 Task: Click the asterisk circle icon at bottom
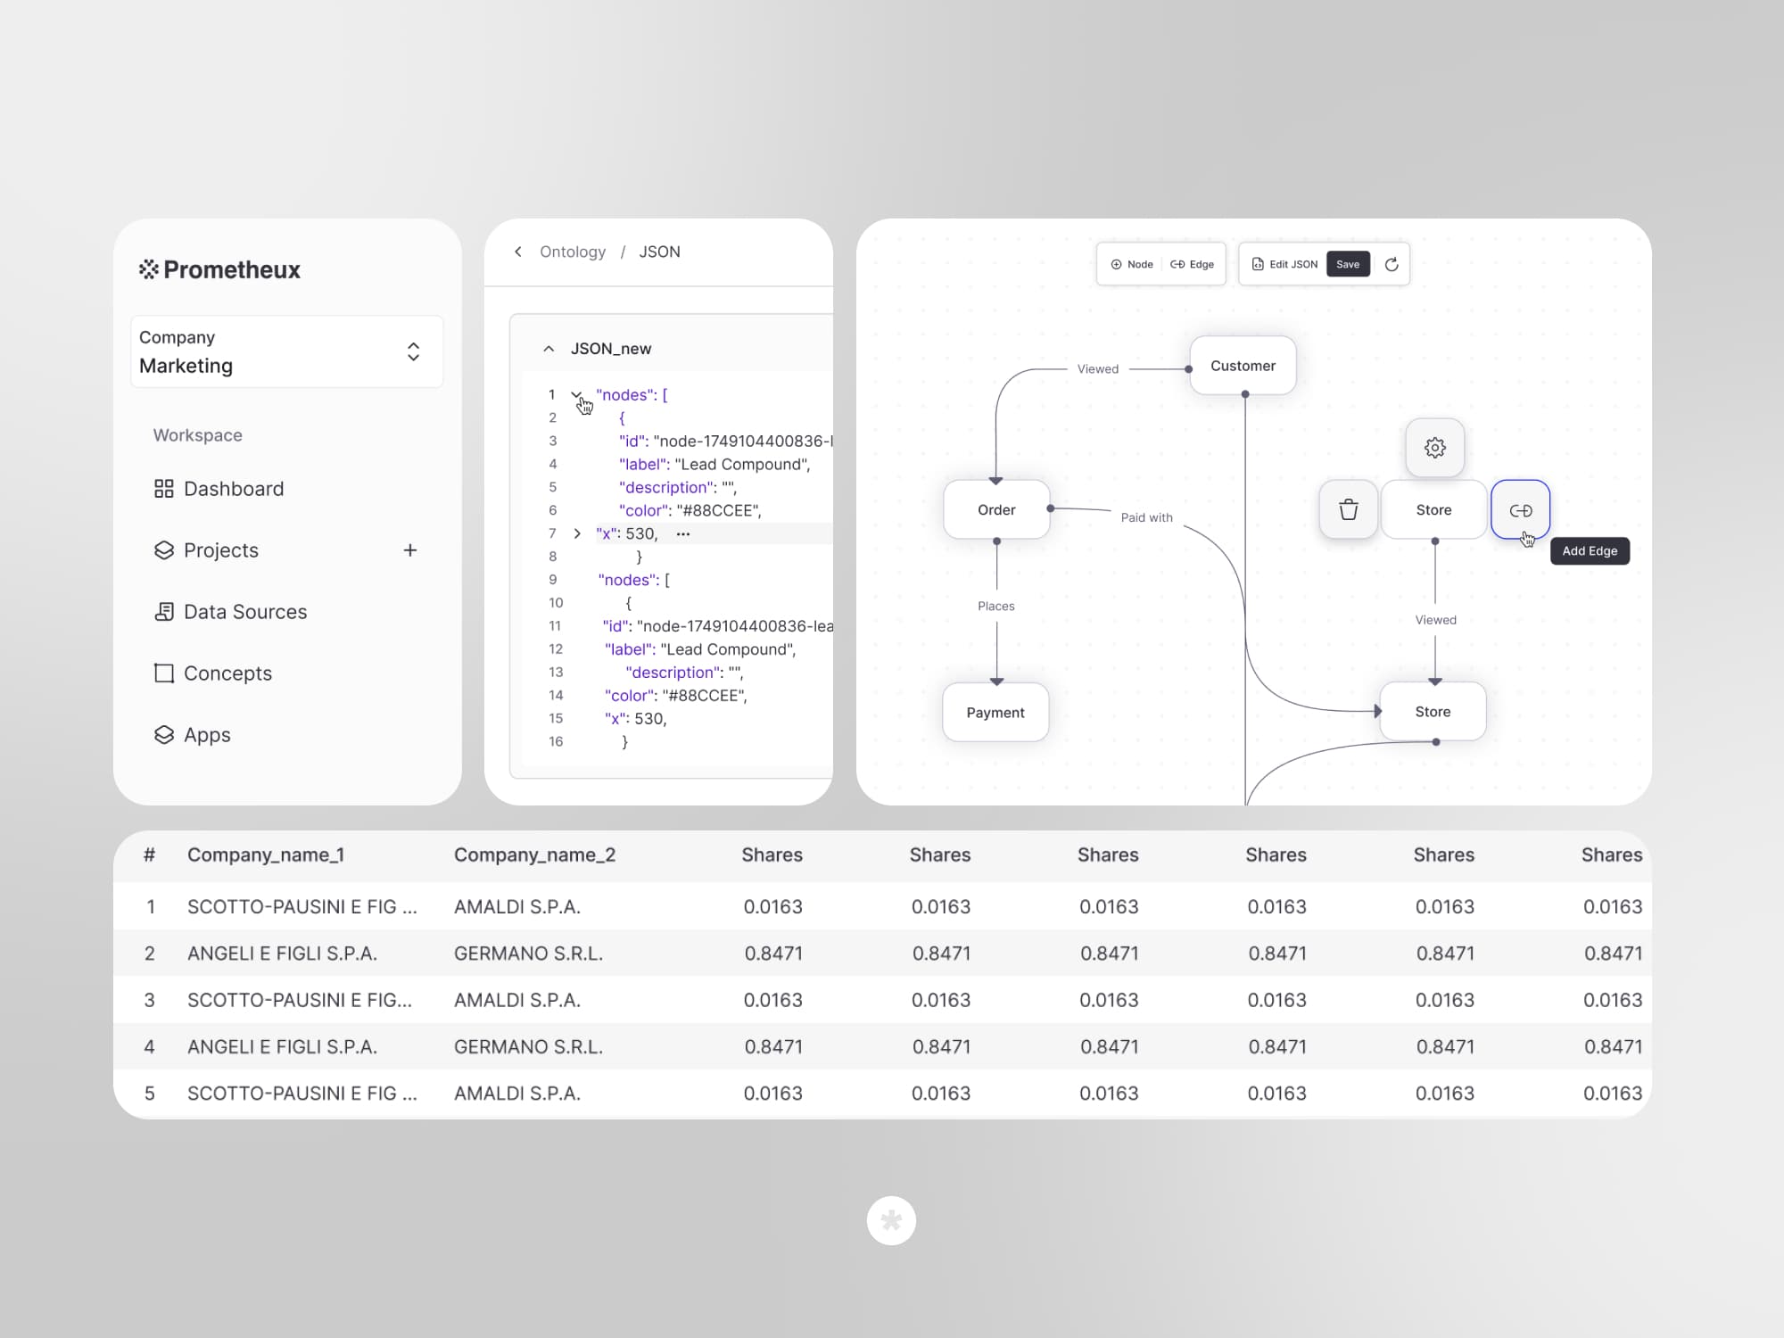(891, 1220)
